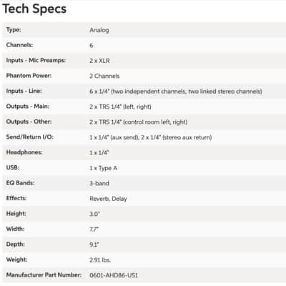Select the Channels label
The width and height of the screenshot is (286, 286).
click(19, 45)
